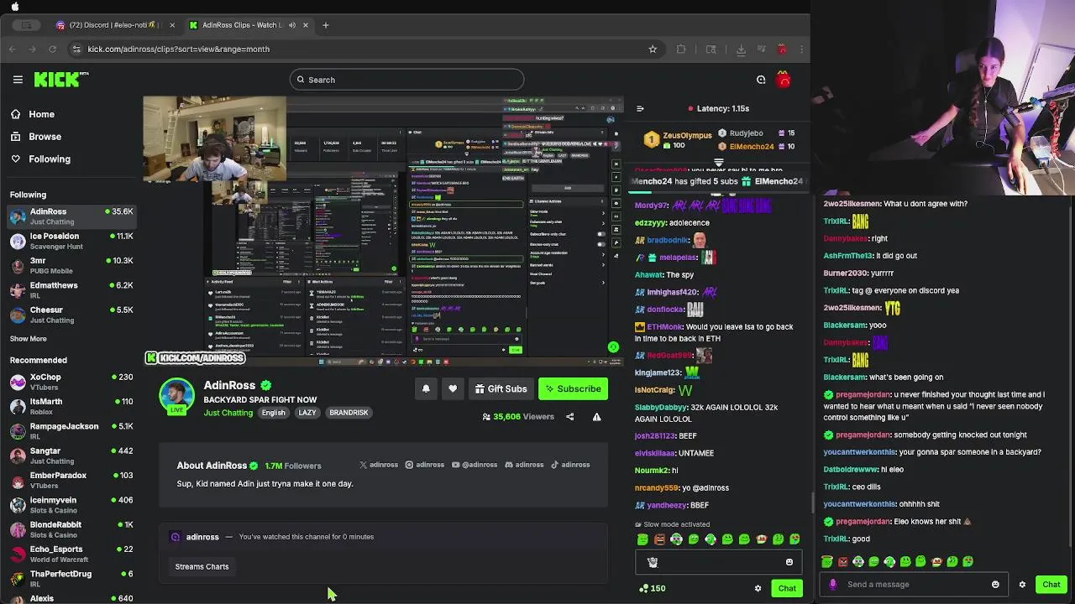
Task: Open the red user avatar in Kick header
Action: [784, 80]
